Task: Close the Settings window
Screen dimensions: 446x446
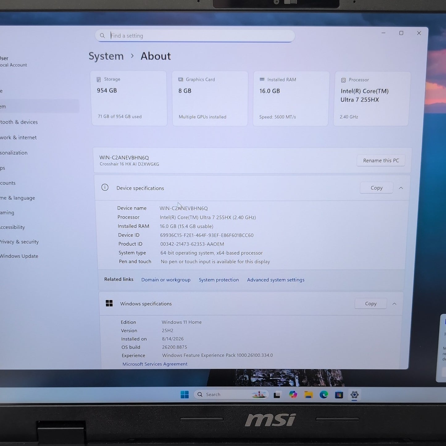Action: (419, 33)
